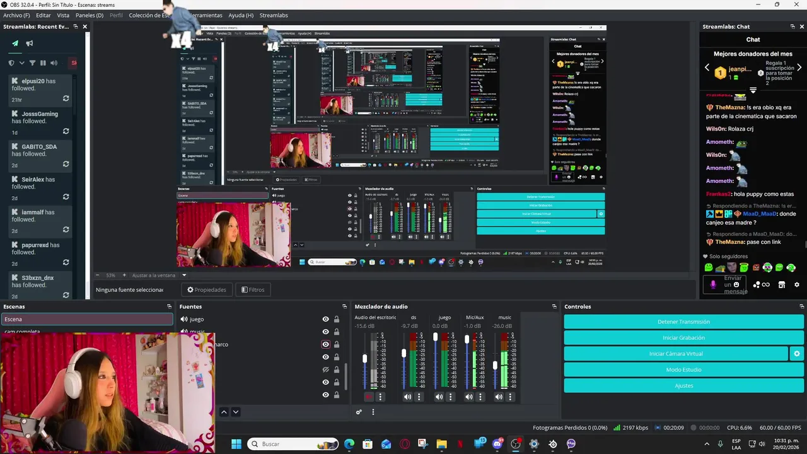Move the selected source down
The image size is (807, 454).
(x=236, y=412)
